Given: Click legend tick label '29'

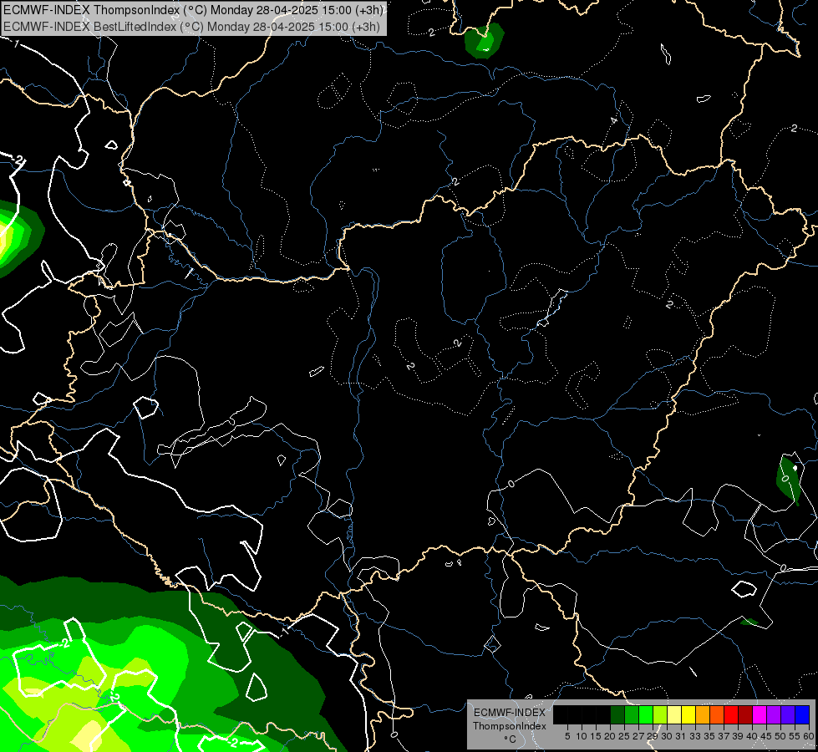Looking at the screenshot, I should 653,736.
